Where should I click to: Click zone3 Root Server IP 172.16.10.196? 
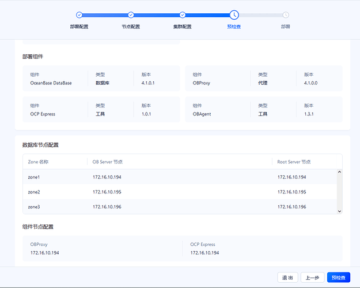tap(292, 207)
